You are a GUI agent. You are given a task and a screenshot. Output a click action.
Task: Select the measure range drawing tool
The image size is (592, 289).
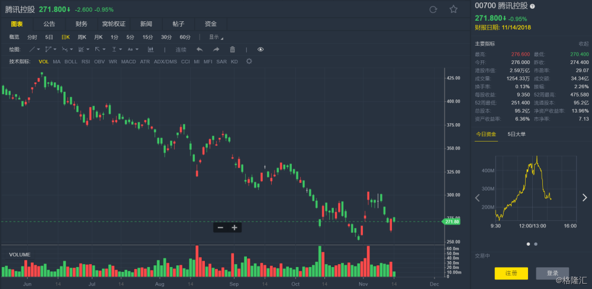click(x=114, y=49)
